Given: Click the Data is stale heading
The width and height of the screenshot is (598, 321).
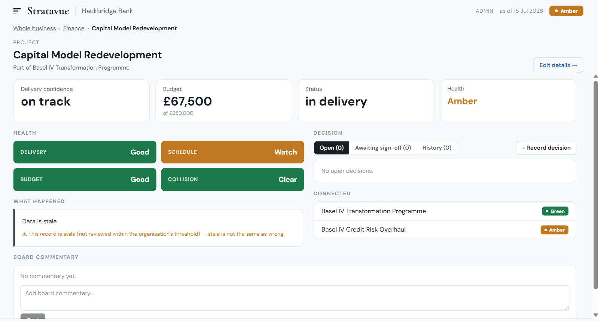Looking at the screenshot, I should (x=39, y=221).
